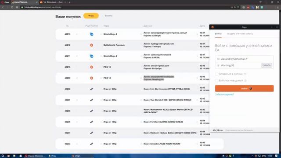The image size is (281, 158).
Task: Click the teal square extension icon
Action: coord(262,7)
